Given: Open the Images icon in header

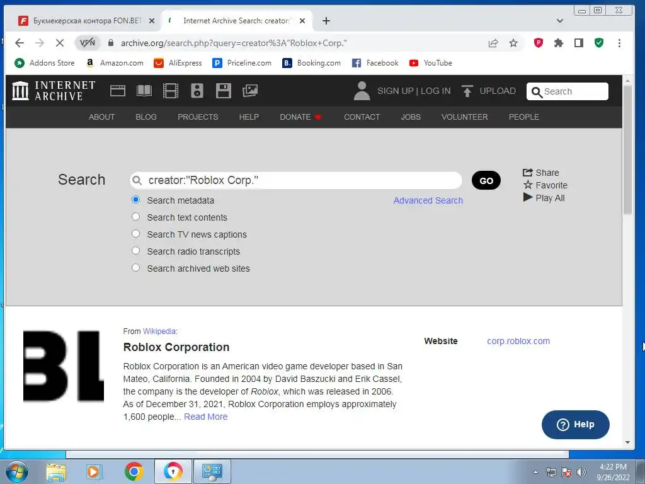Looking at the screenshot, I should click(250, 91).
